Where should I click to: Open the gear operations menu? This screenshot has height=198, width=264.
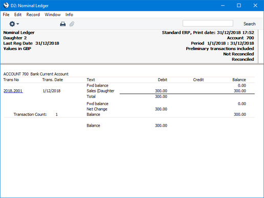coord(14,24)
